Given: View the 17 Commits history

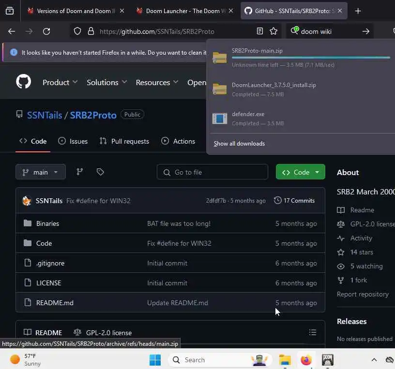Looking at the screenshot, I should click(294, 201).
